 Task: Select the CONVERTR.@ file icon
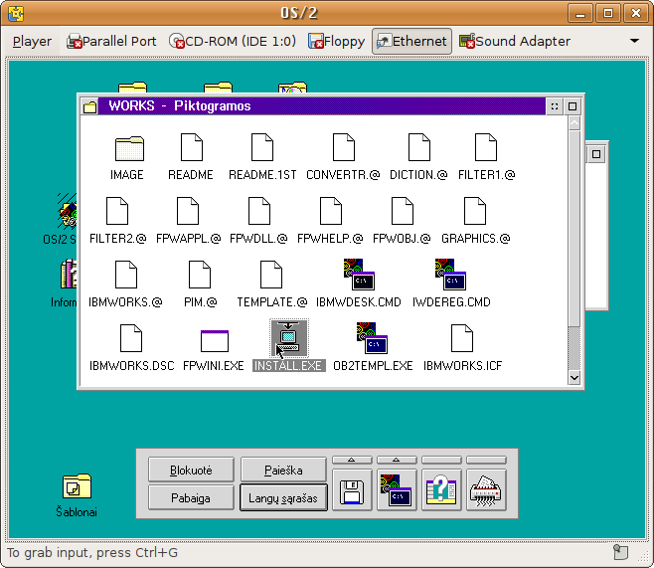pyautogui.click(x=344, y=147)
